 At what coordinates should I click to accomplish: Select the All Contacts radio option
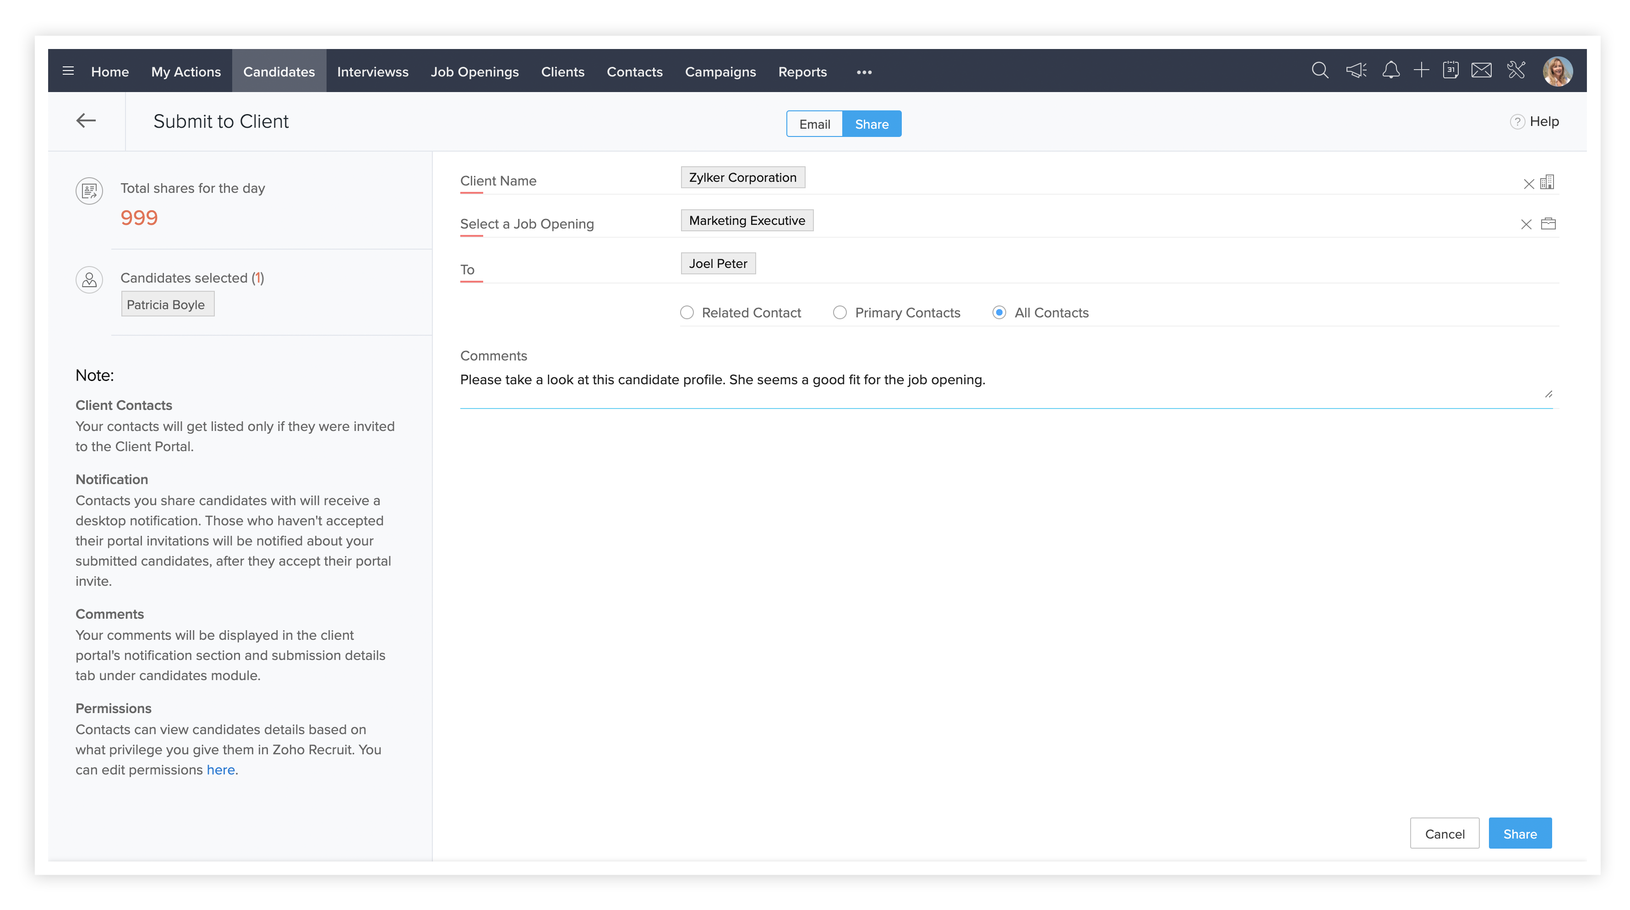[999, 313]
